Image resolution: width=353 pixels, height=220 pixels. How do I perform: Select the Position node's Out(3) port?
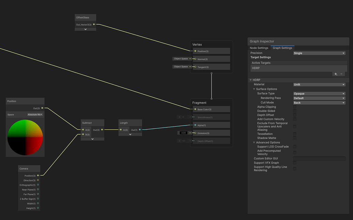pyautogui.click(x=42, y=108)
